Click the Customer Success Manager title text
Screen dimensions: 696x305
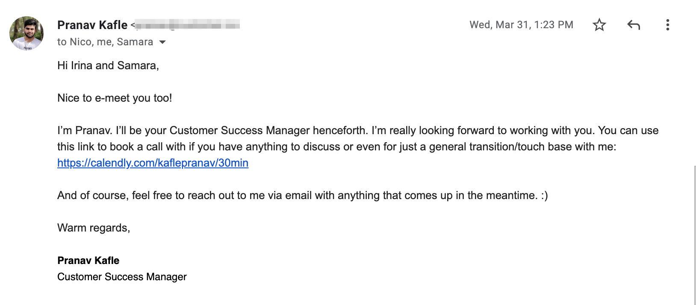121,277
